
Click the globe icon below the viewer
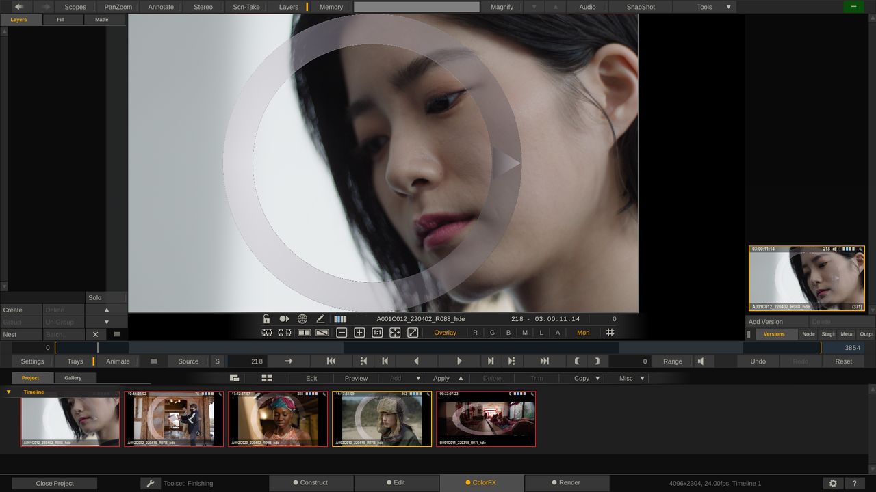coord(302,319)
